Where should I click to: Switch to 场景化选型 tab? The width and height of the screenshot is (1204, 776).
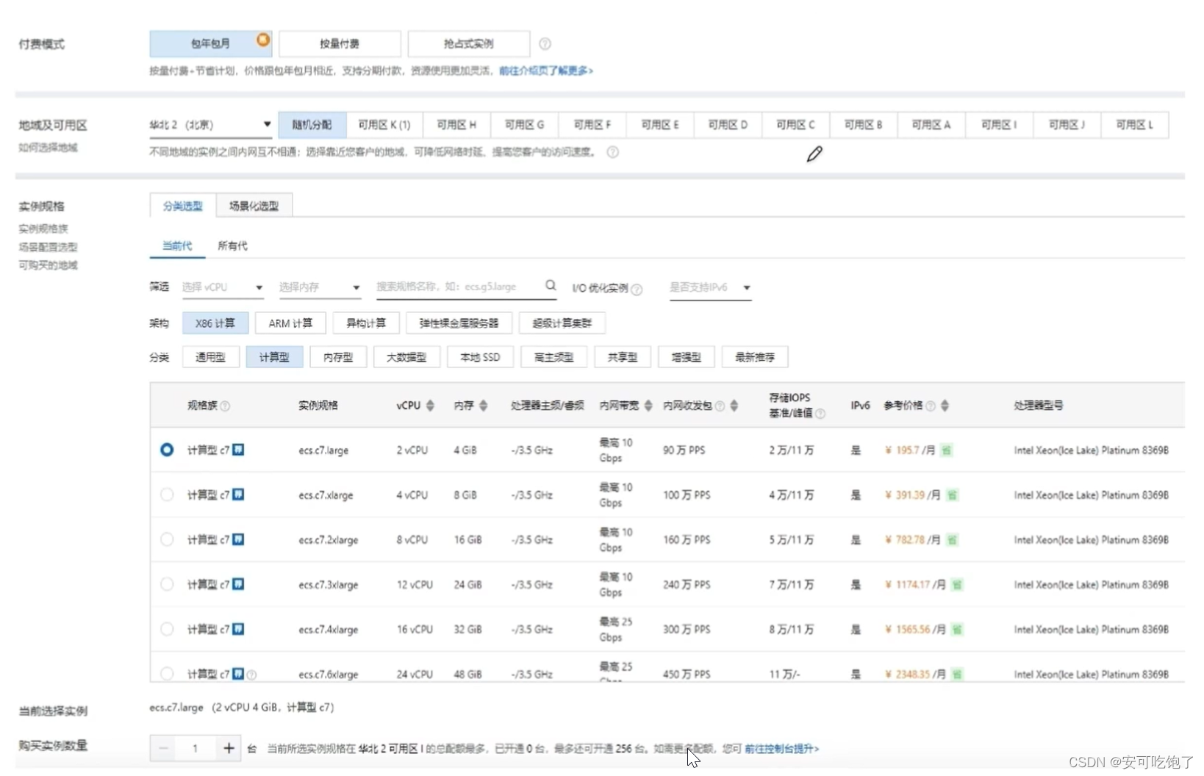click(254, 206)
